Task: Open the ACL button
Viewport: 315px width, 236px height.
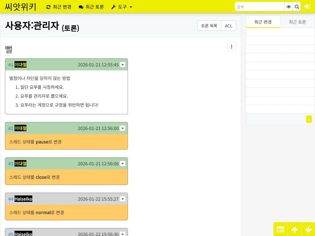Action: tap(228, 26)
